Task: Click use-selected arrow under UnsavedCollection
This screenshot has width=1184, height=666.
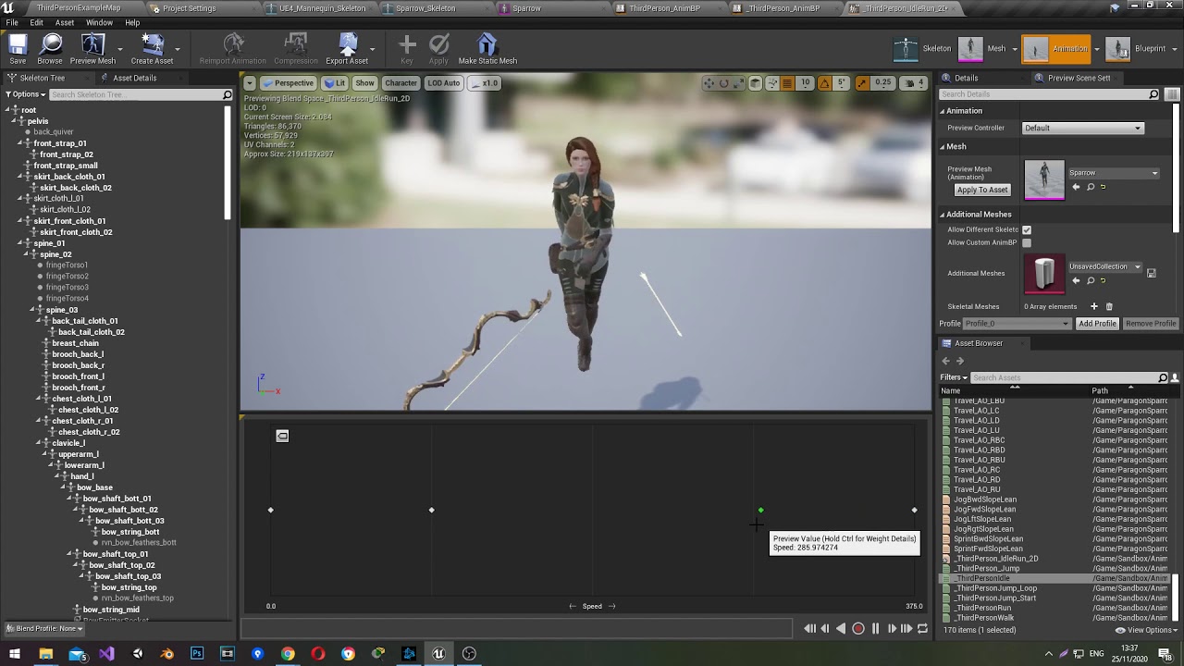Action: click(1075, 280)
